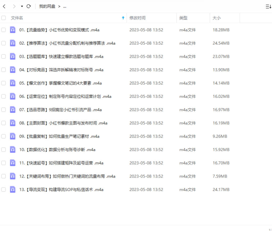Click audio icon of 04 对标竞品 file
The width and height of the screenshot is (272, 231).
click(x=13, y=69)
